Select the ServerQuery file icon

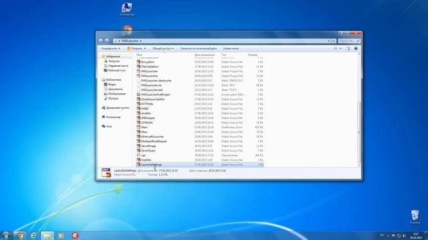(x=138, y=151)
